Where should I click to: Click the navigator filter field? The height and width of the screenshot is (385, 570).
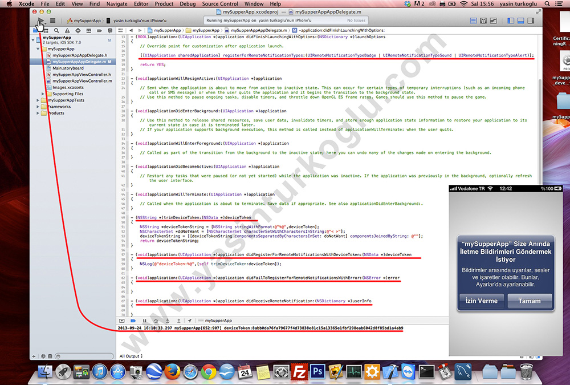point(84,356)
